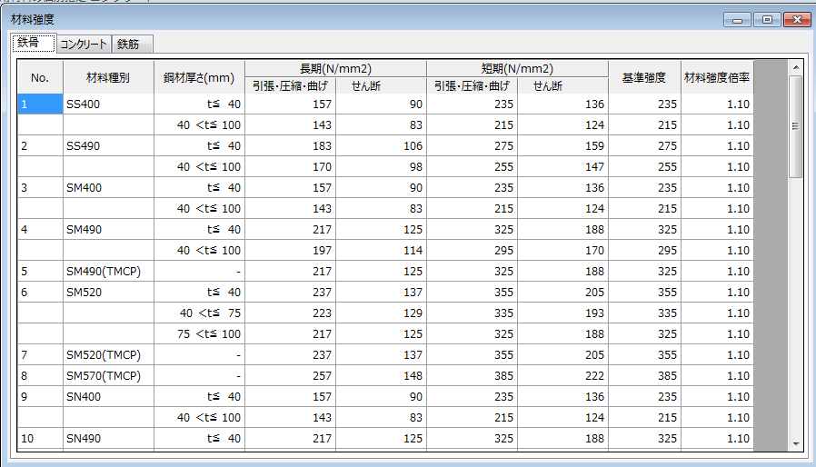Click the 短期(N/mm2) header
Image resolution: width=816 pixels, height=467 pixels.
click(517, 69)
